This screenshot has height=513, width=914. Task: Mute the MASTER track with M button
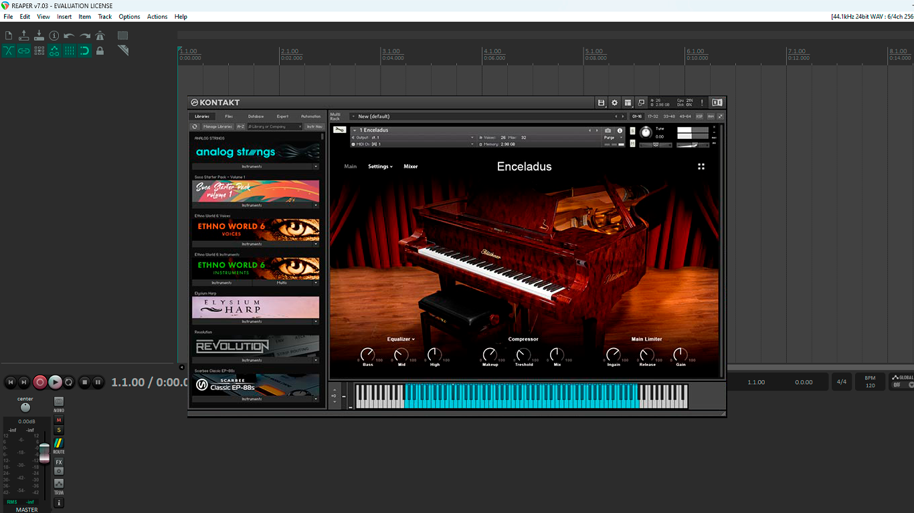pyautogui.click(x=59, y=420)
